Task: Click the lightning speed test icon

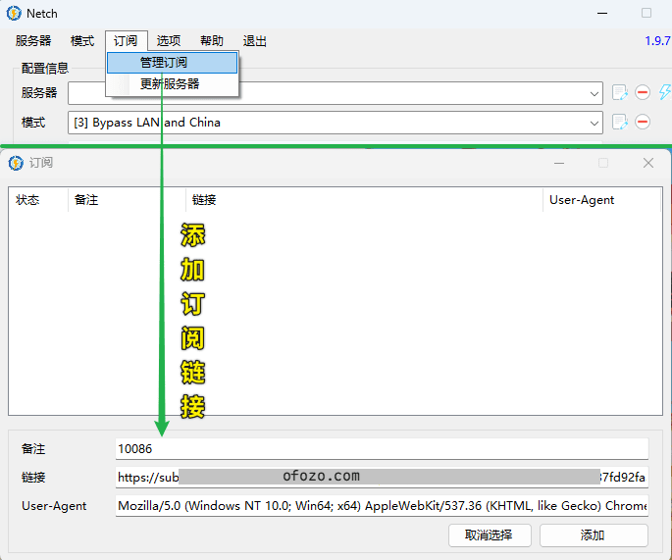Action: pos(665,92)
